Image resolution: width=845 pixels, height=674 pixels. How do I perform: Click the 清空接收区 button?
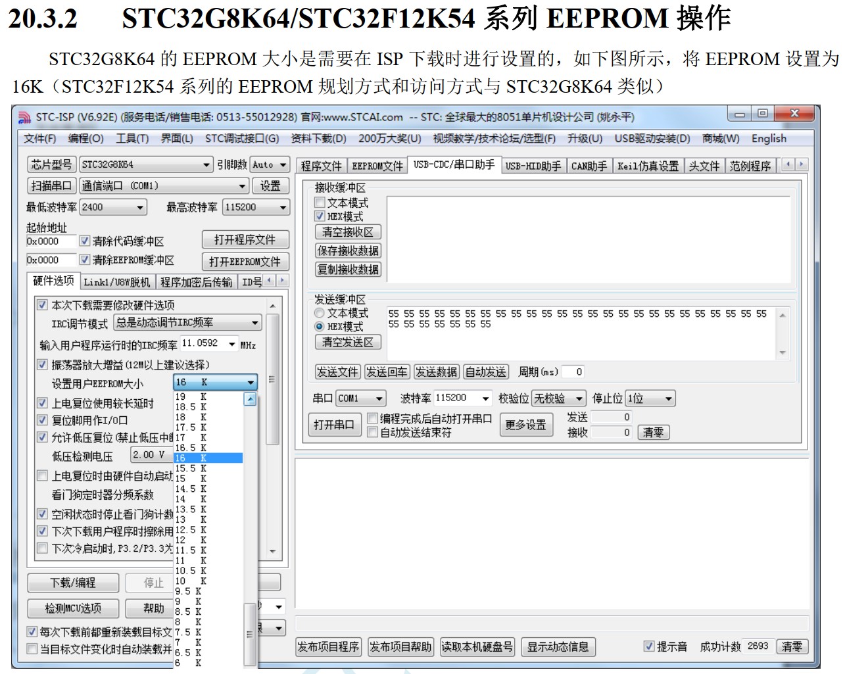[x=348, y=232]
